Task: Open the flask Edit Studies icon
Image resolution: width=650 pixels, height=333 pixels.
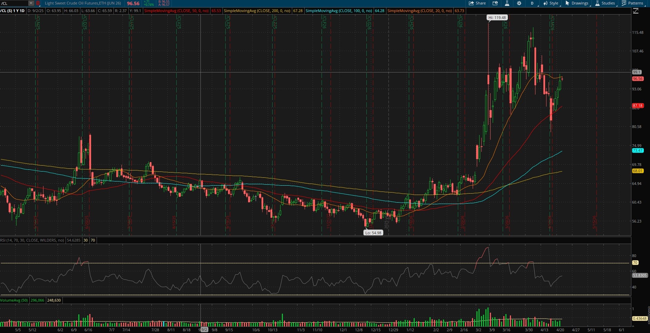Action: tap(507, 3)
